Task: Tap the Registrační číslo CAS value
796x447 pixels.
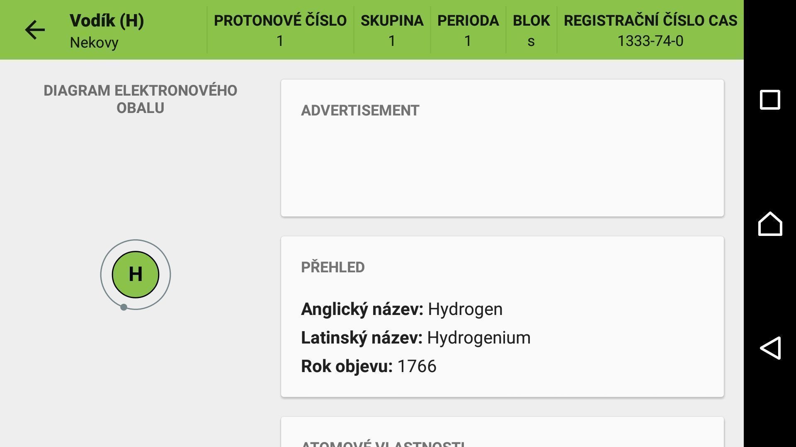Action: pos(650,41)
